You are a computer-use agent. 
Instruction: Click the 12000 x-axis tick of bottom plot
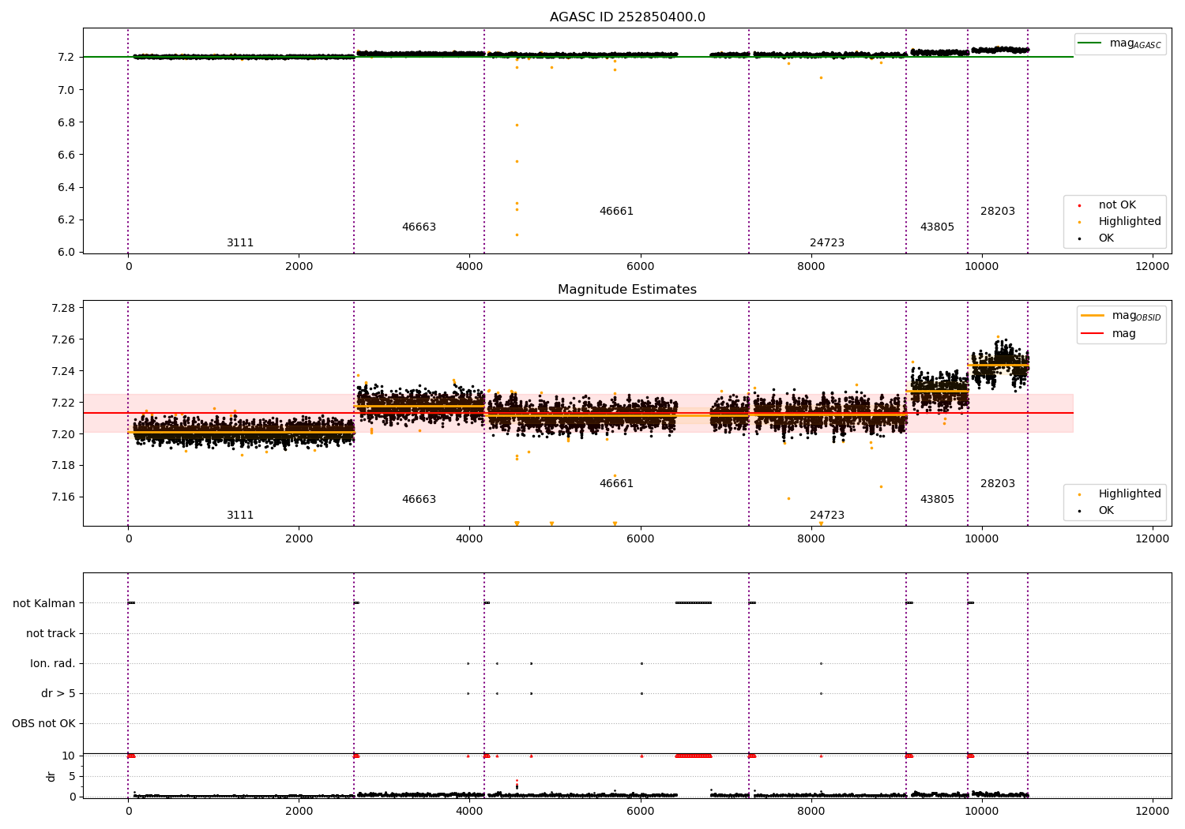tap(1152, 812)
